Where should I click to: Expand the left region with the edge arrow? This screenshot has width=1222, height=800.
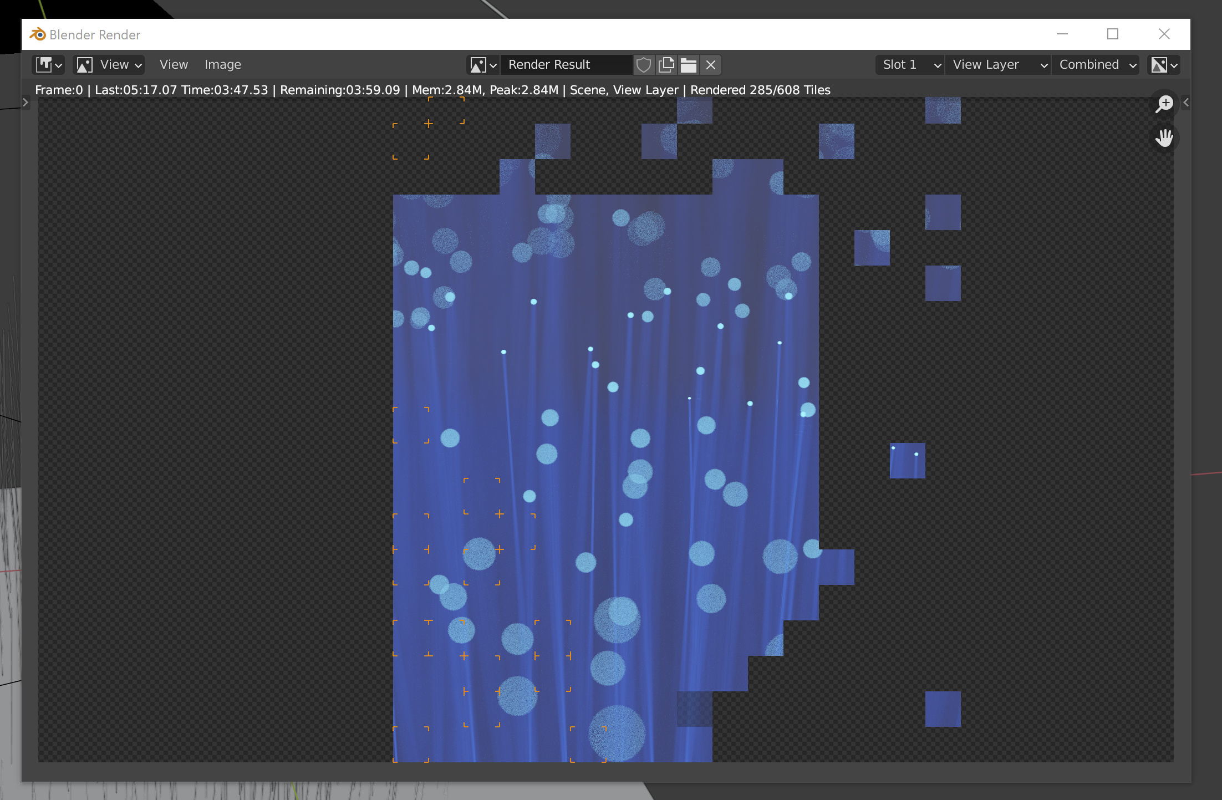coord(26,102)
